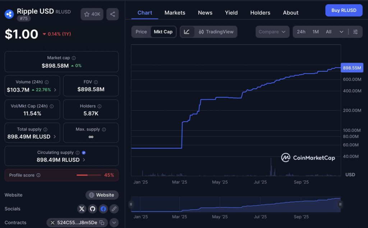Open the Holders tab
This screenshot has width=368, height=228.
click(x=260, y=13)
